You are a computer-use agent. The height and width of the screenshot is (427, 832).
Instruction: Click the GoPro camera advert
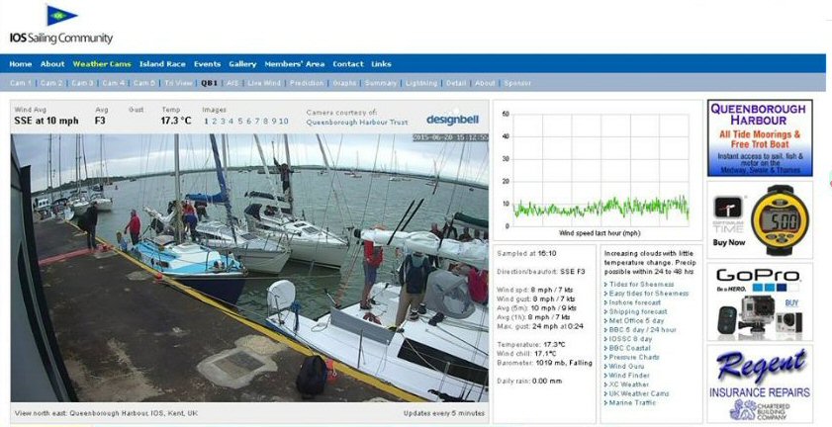[x=760, y=301]
